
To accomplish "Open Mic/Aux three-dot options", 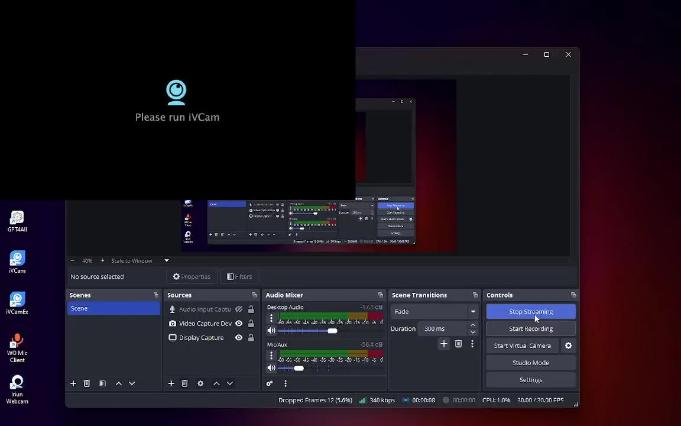I will pos(271,356).
